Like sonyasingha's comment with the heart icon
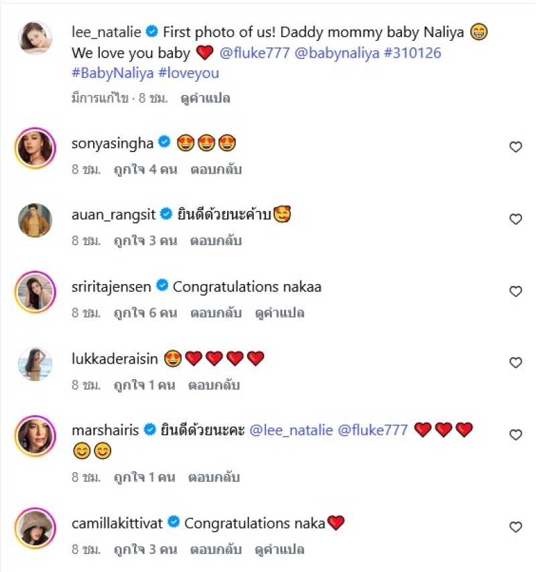 (515, 147)
